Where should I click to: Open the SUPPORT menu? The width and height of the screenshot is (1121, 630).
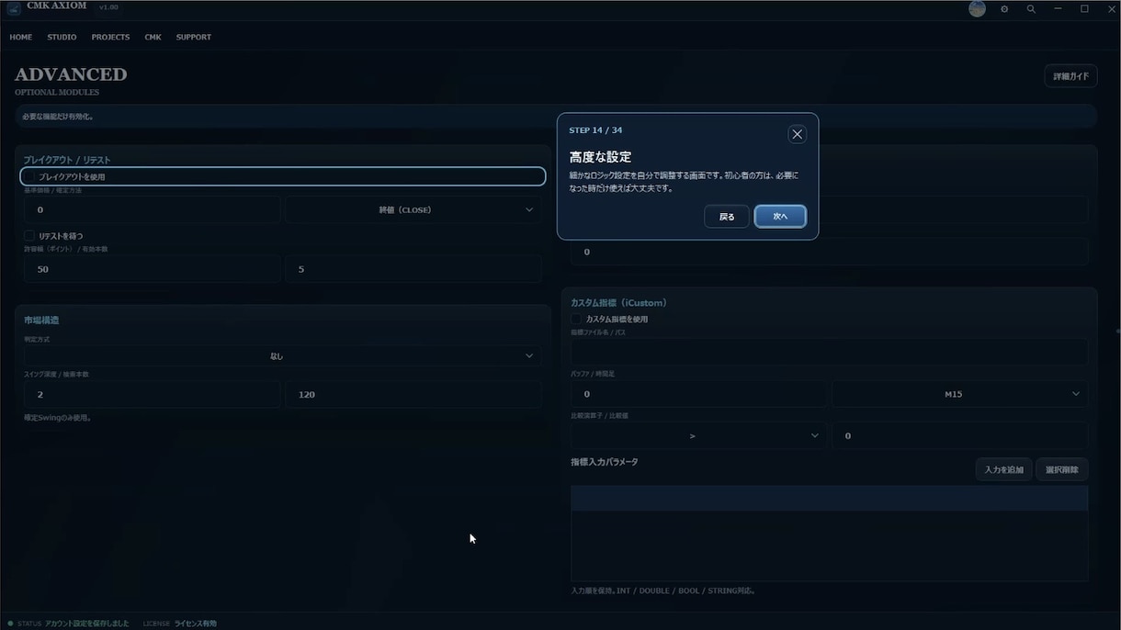pos(194,38)
